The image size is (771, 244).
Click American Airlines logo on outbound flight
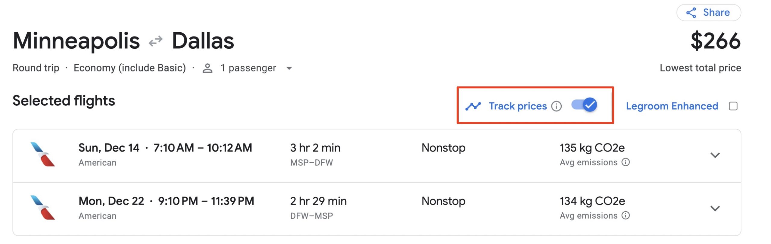[x=43, y=155]
